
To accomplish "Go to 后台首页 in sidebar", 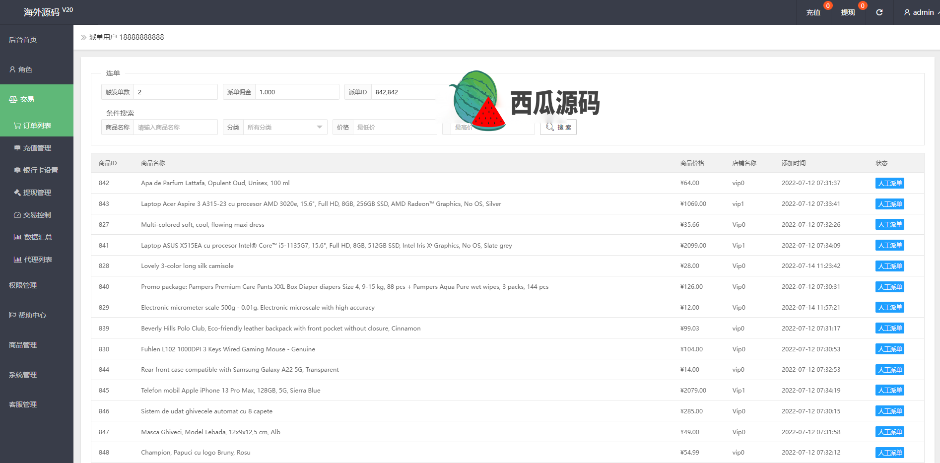I will tap(23, 40).
